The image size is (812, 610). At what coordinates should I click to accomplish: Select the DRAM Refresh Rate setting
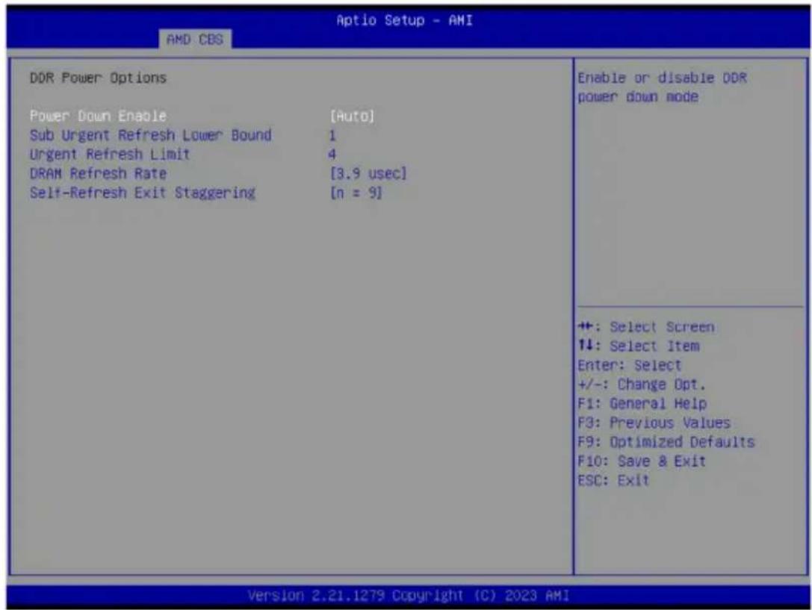point(99,173)
